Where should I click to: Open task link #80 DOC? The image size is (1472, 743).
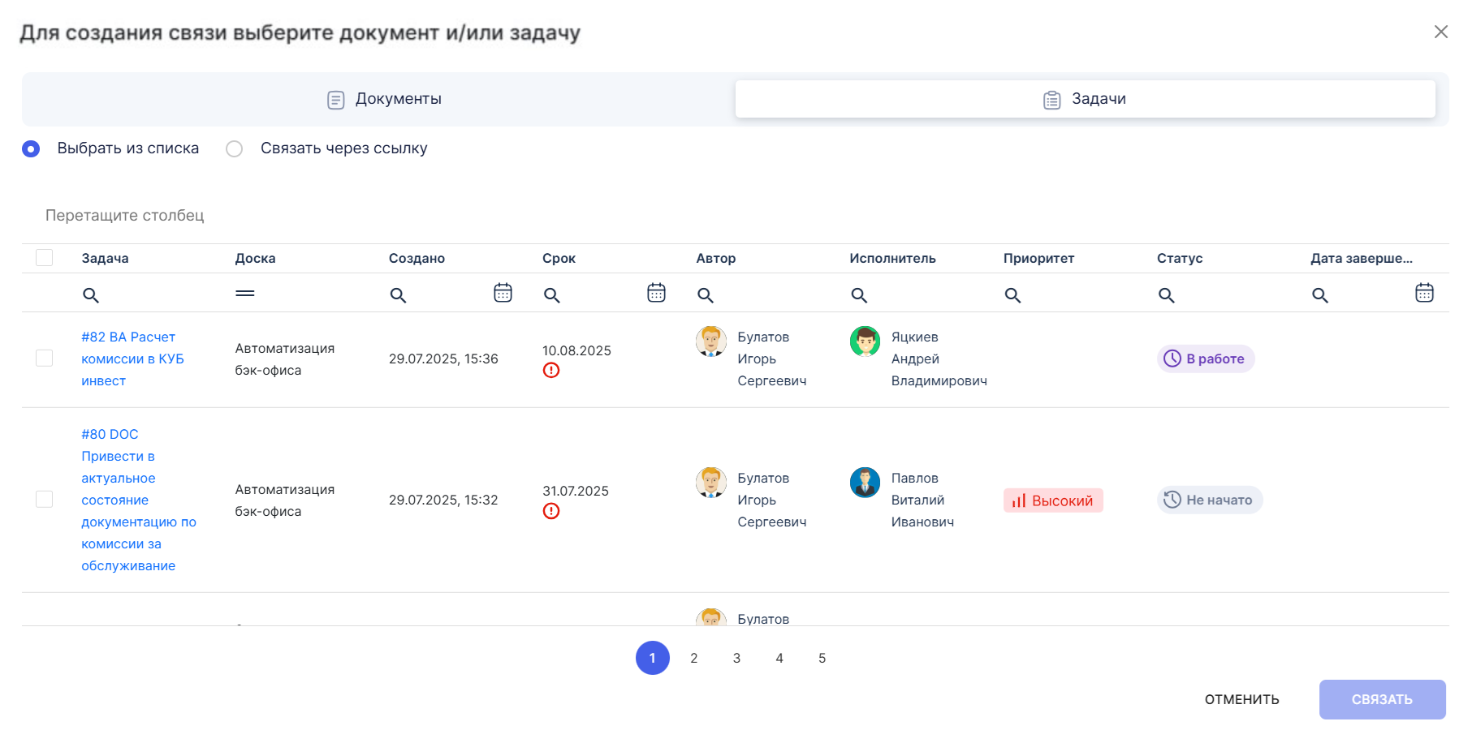click(110, 434)
